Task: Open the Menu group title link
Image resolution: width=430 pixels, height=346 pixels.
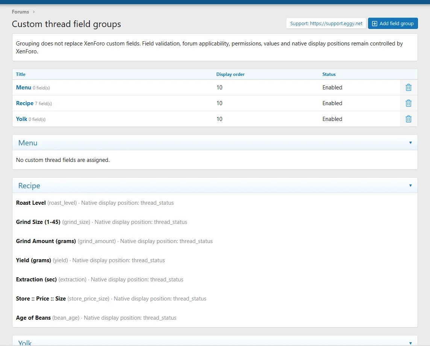Action: [x=24, y=88]
